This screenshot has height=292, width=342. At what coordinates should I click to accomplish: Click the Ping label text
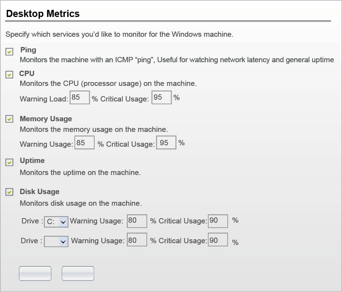click(x=28, y=50)
